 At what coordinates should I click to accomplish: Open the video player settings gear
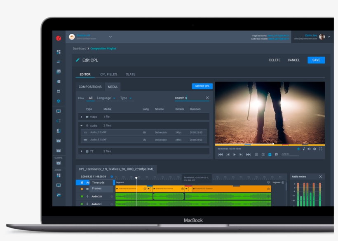click(315, 149)
